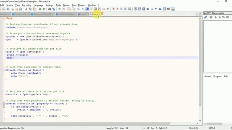Open the Plugins menu
This screenshot has height=130, width=232.
coord(82,5)
